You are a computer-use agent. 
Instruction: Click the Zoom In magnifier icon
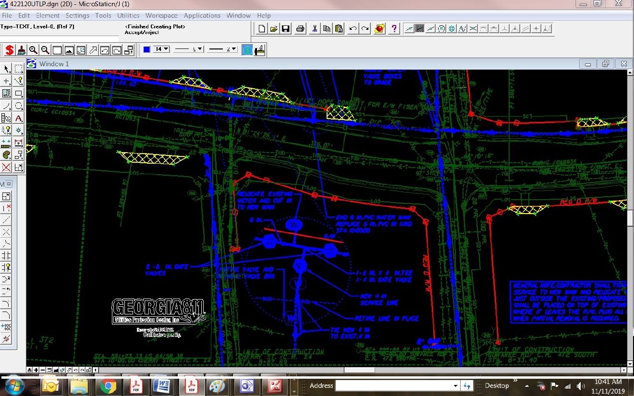click(33, 50)
